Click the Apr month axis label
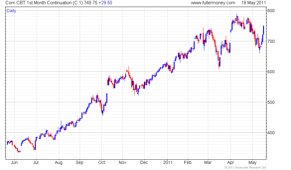291x170 pixels. pyautogui.click(x=231, y=163)
